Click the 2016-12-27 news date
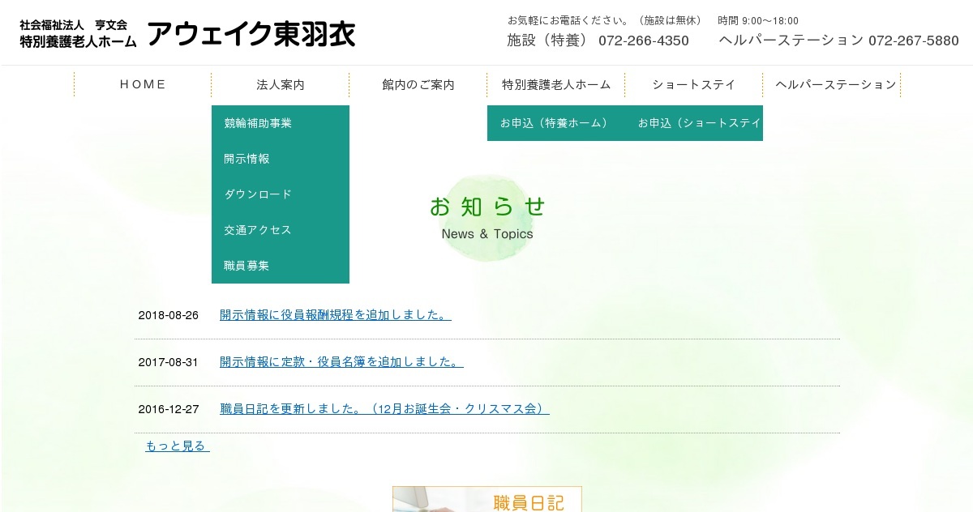Screen dimensions: 973x512 (169, 409)
